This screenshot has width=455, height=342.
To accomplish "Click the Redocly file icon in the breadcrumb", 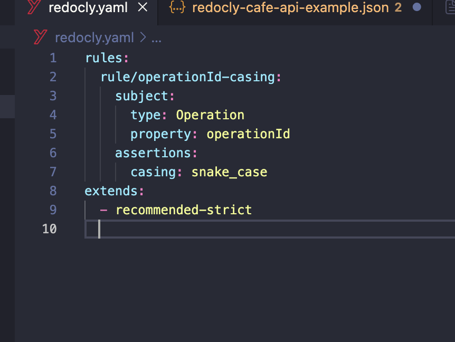I will [x=41, y=37].
